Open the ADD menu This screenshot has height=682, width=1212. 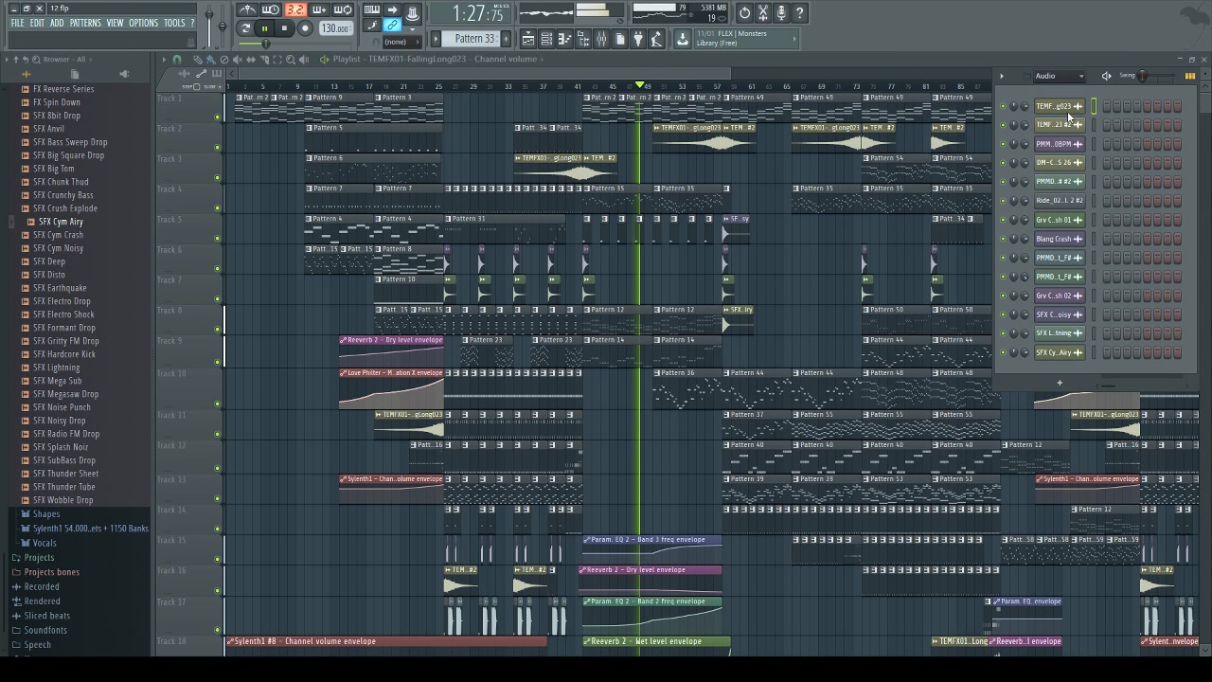pyautogui.click(x=57, y=23)
